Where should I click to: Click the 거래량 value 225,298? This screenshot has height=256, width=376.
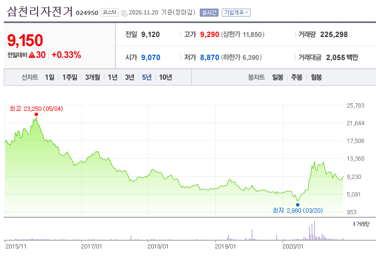pyautogui.click(x=334, y=34)
